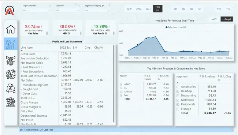Open the customer filter dropdown
238x135 pixels.
click(x=68, y=11)
